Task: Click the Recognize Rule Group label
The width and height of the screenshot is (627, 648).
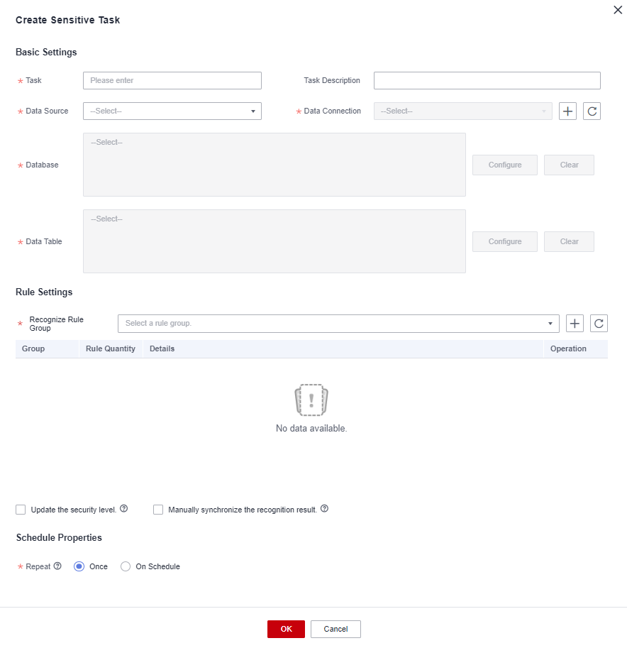Action: click(x=57, y=324)
